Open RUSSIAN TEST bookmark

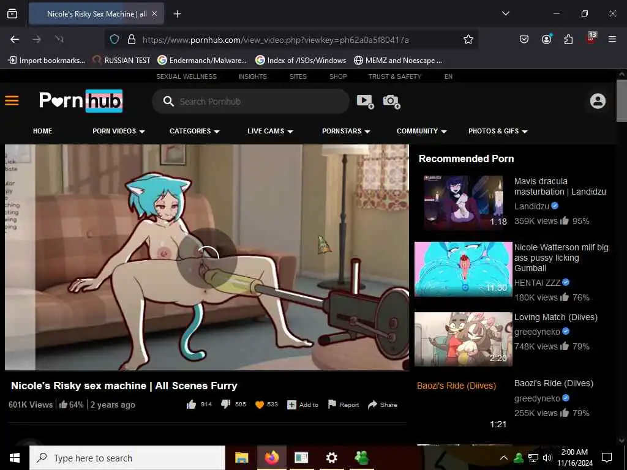pos(122,61)
